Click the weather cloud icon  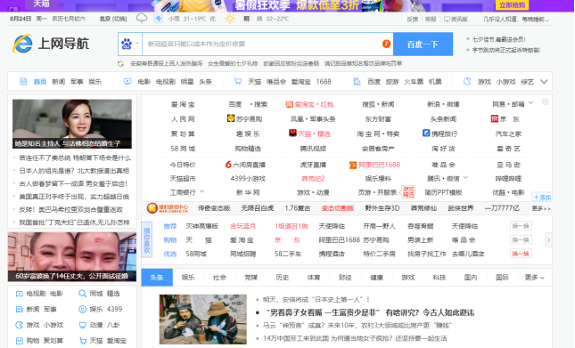point(142,18)
